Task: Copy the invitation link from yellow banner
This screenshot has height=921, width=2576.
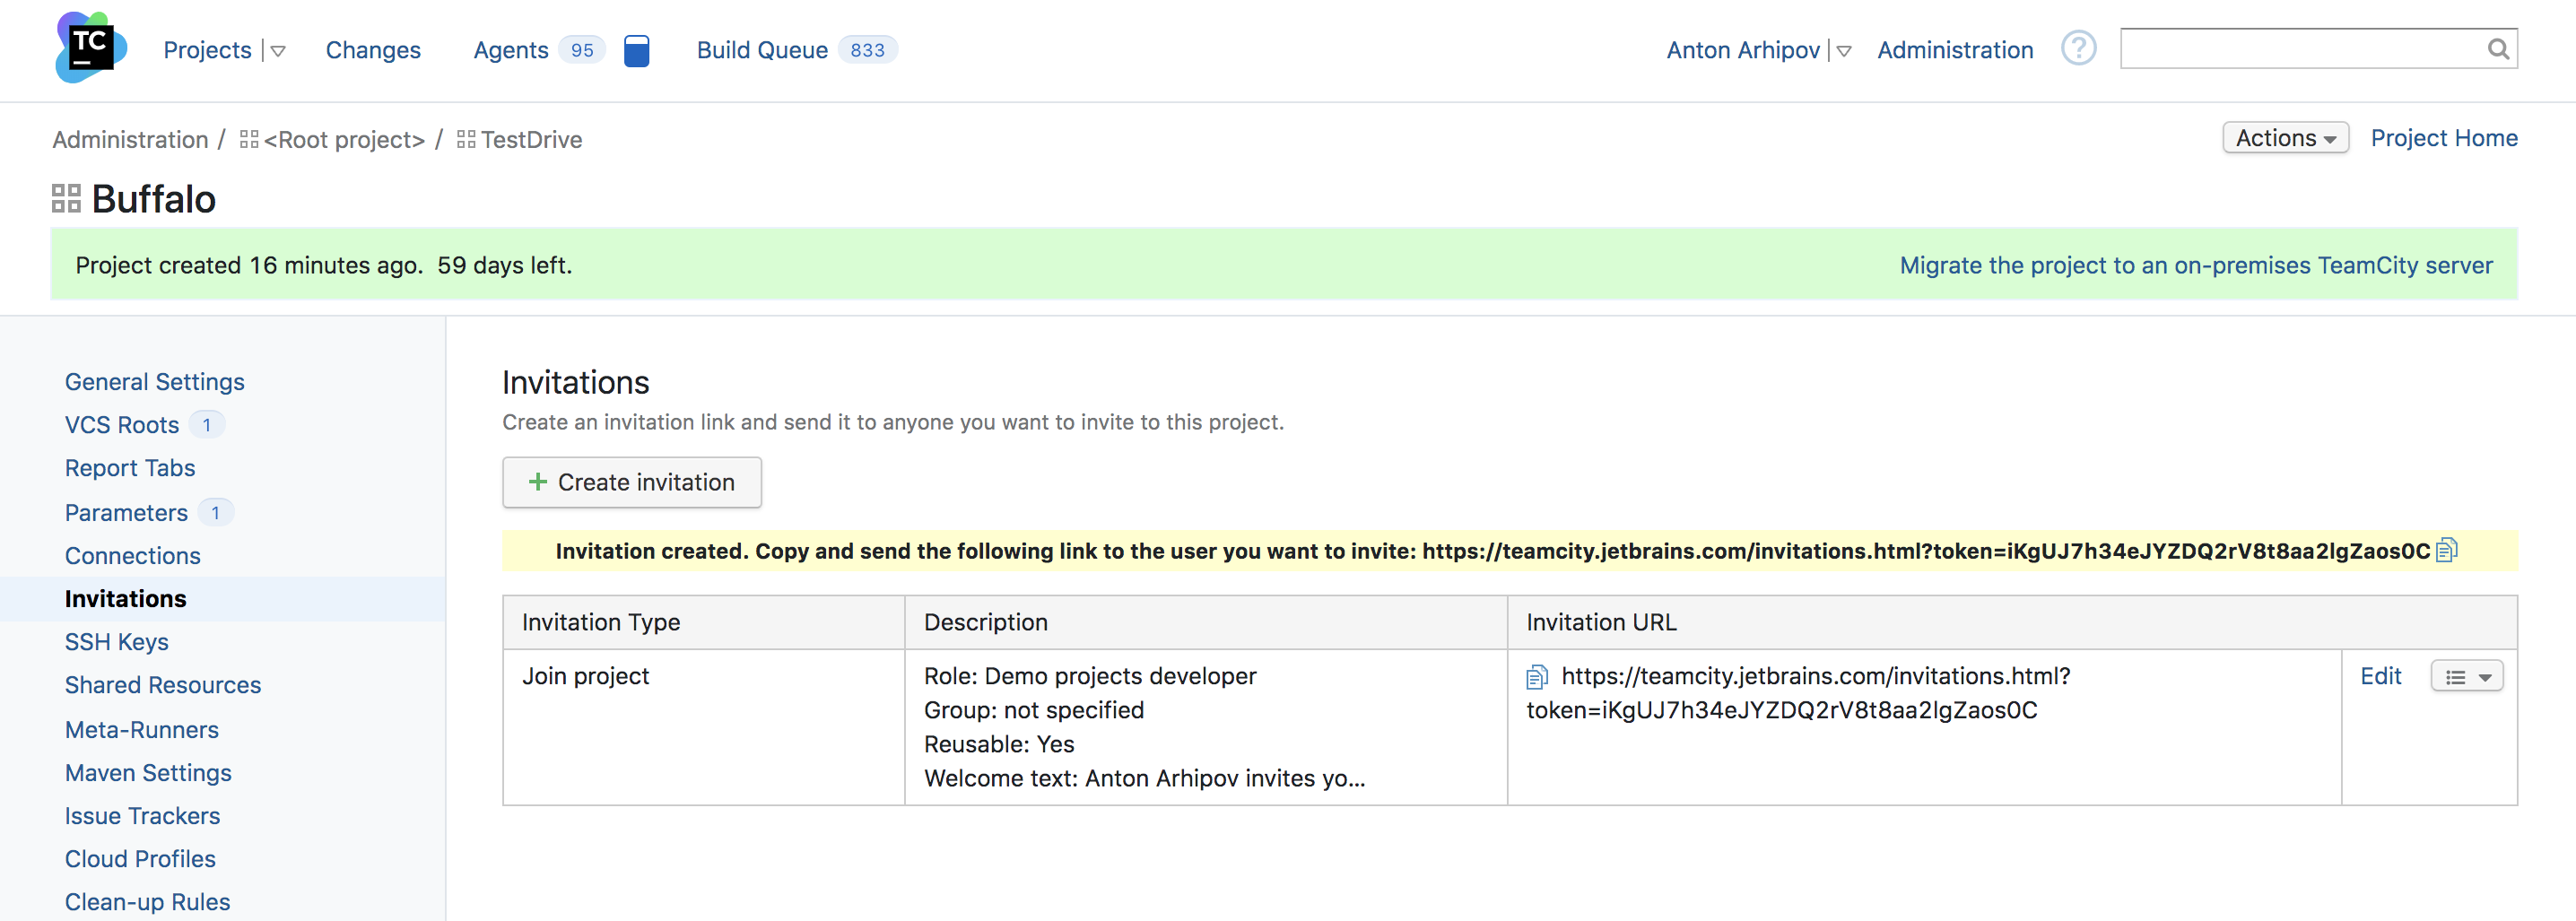Action: pos(2446,550)
